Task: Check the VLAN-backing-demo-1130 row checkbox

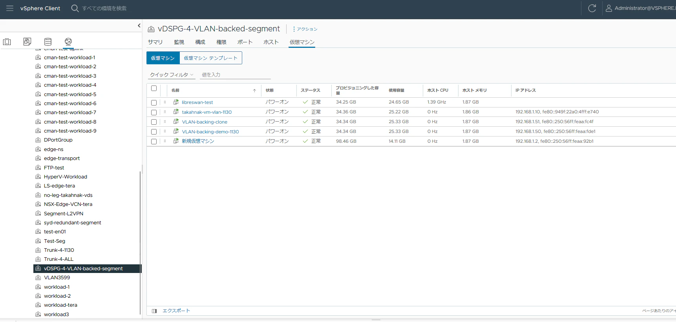Action: [154, 132]
